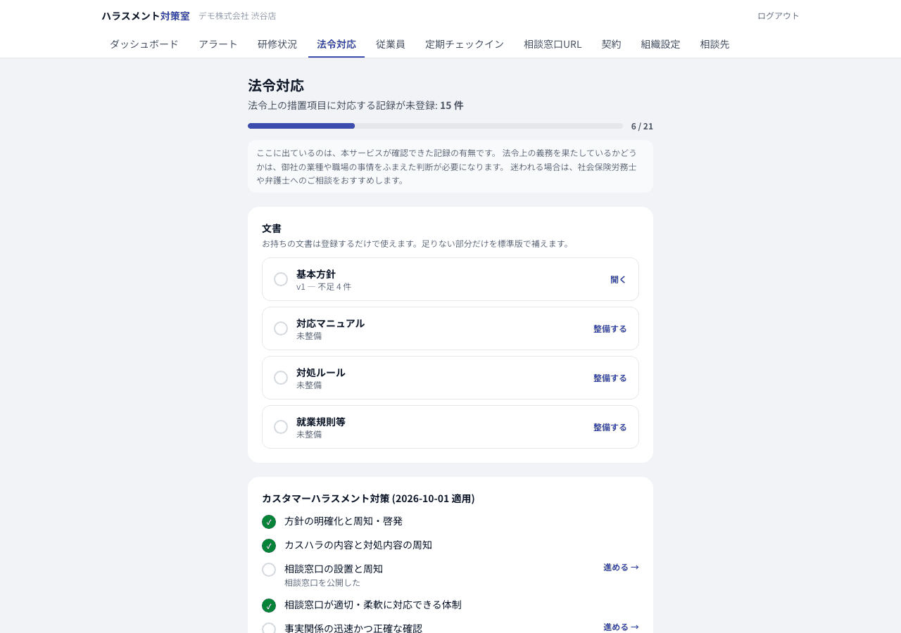901x633 pixels.
Task: Click the 6 / 21 compliance progress bar
Action: coord(435,126)
